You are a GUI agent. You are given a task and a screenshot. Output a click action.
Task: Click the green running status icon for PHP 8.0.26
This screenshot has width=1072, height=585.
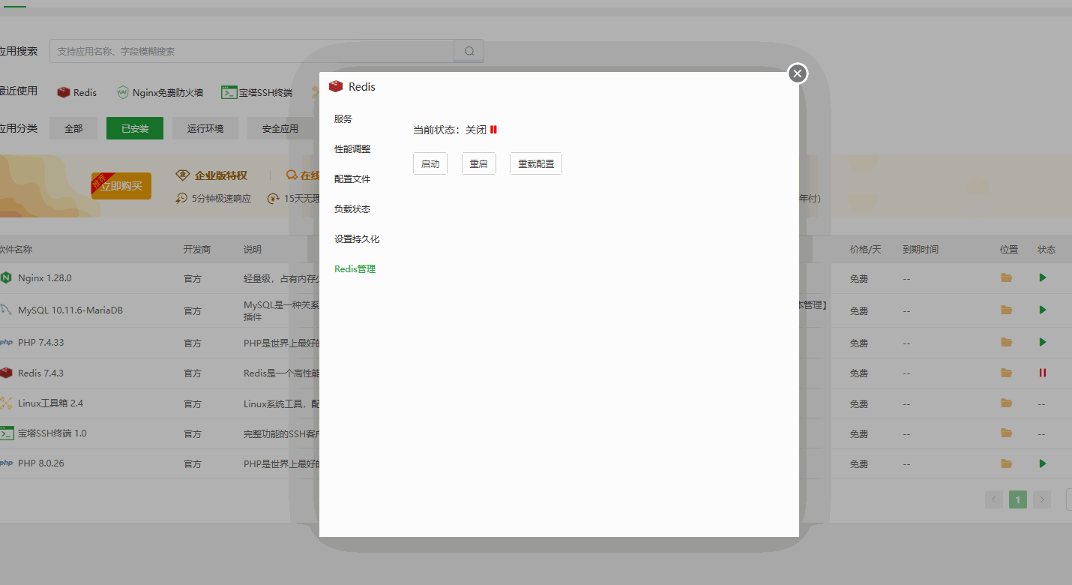pyautogui.click(x=1042, y=463)
